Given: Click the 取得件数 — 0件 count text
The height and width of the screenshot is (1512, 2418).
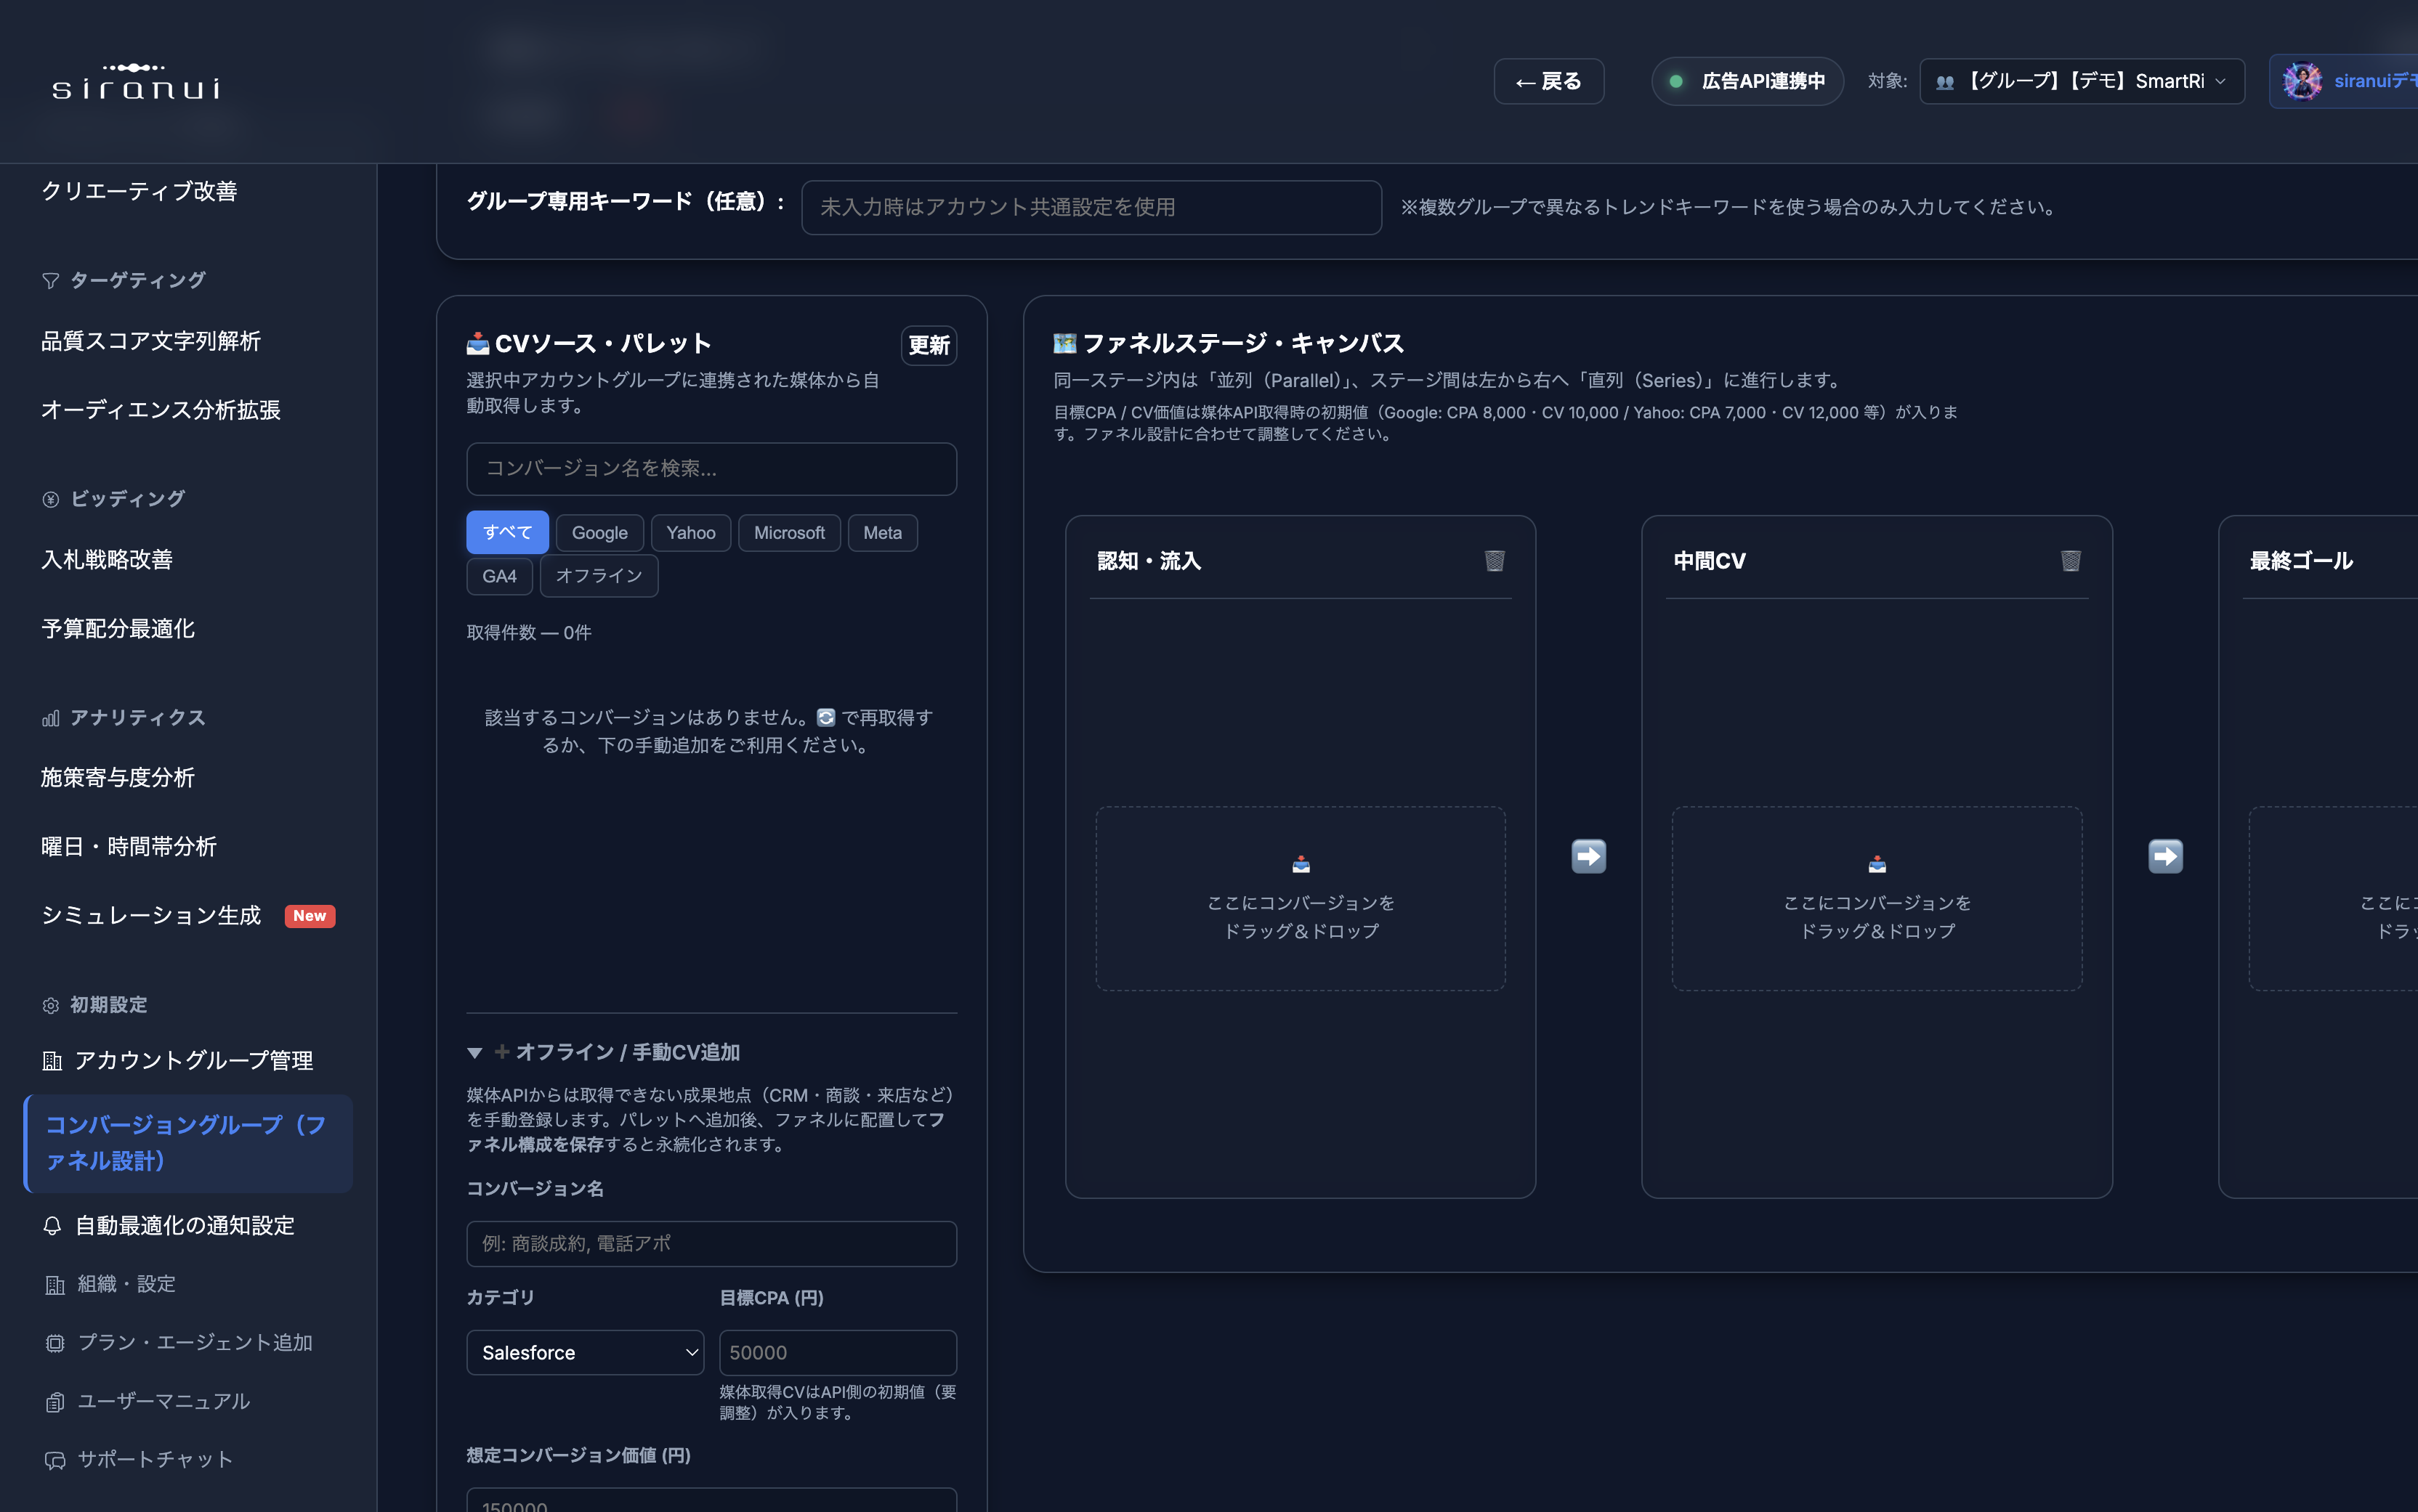Looking at the screenshot, I should [x=528, y=632].
